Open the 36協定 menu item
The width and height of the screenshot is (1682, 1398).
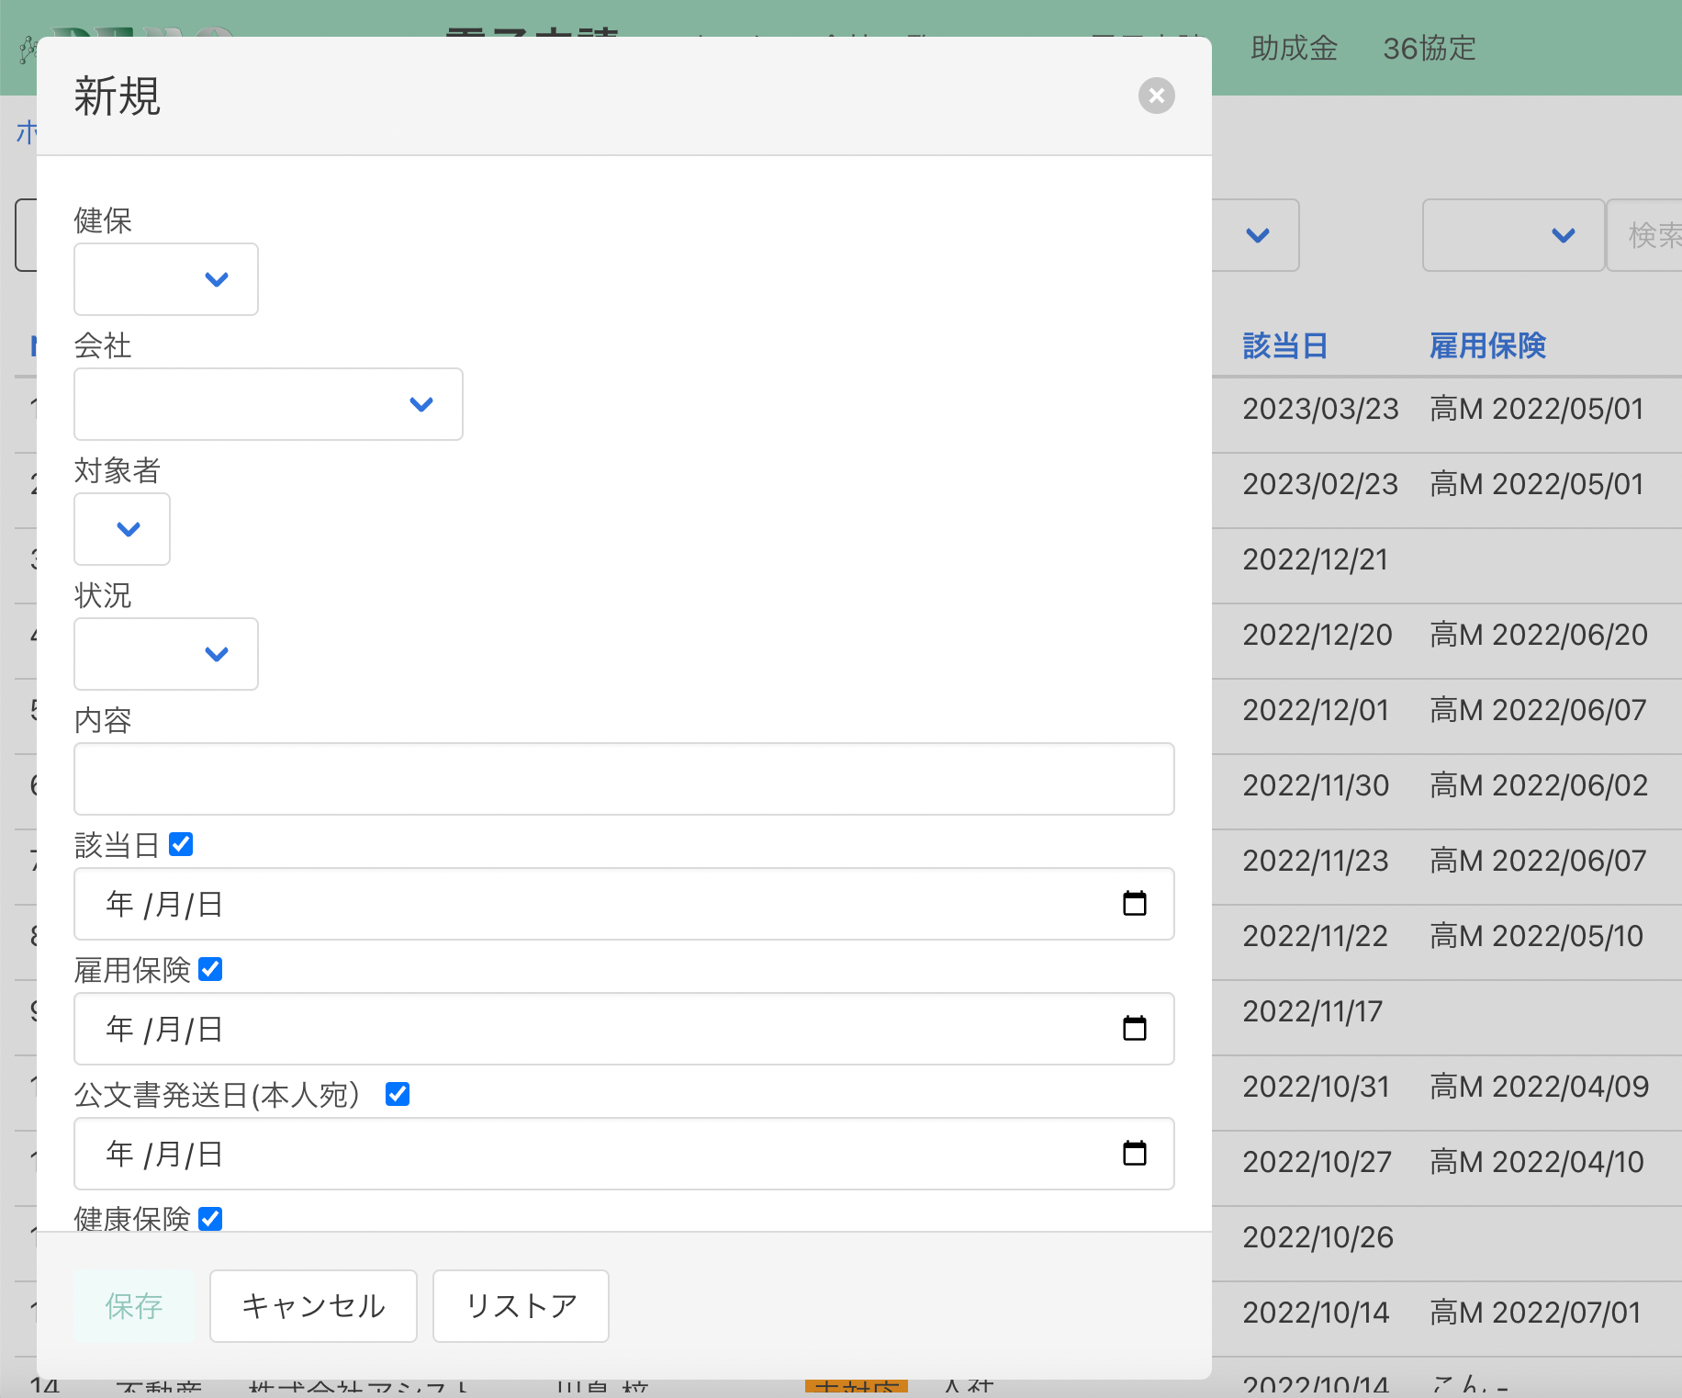point(1429,48)
